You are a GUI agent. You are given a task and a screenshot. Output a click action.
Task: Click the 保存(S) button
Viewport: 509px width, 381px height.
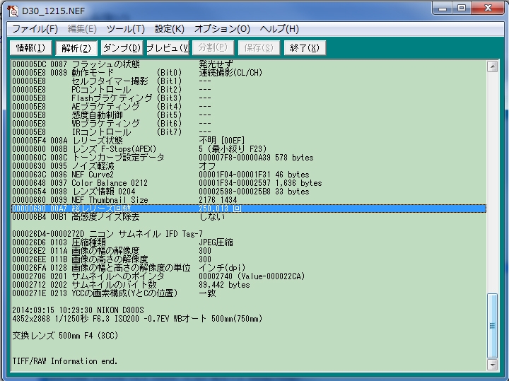point(259,48)
